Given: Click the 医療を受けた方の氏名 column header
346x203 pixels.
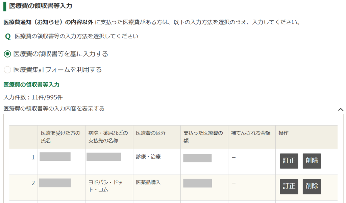Looking at the screenshot, I should 60,137.
